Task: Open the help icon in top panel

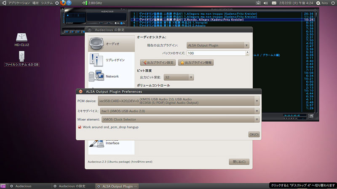Action: [x=69, y=3]
